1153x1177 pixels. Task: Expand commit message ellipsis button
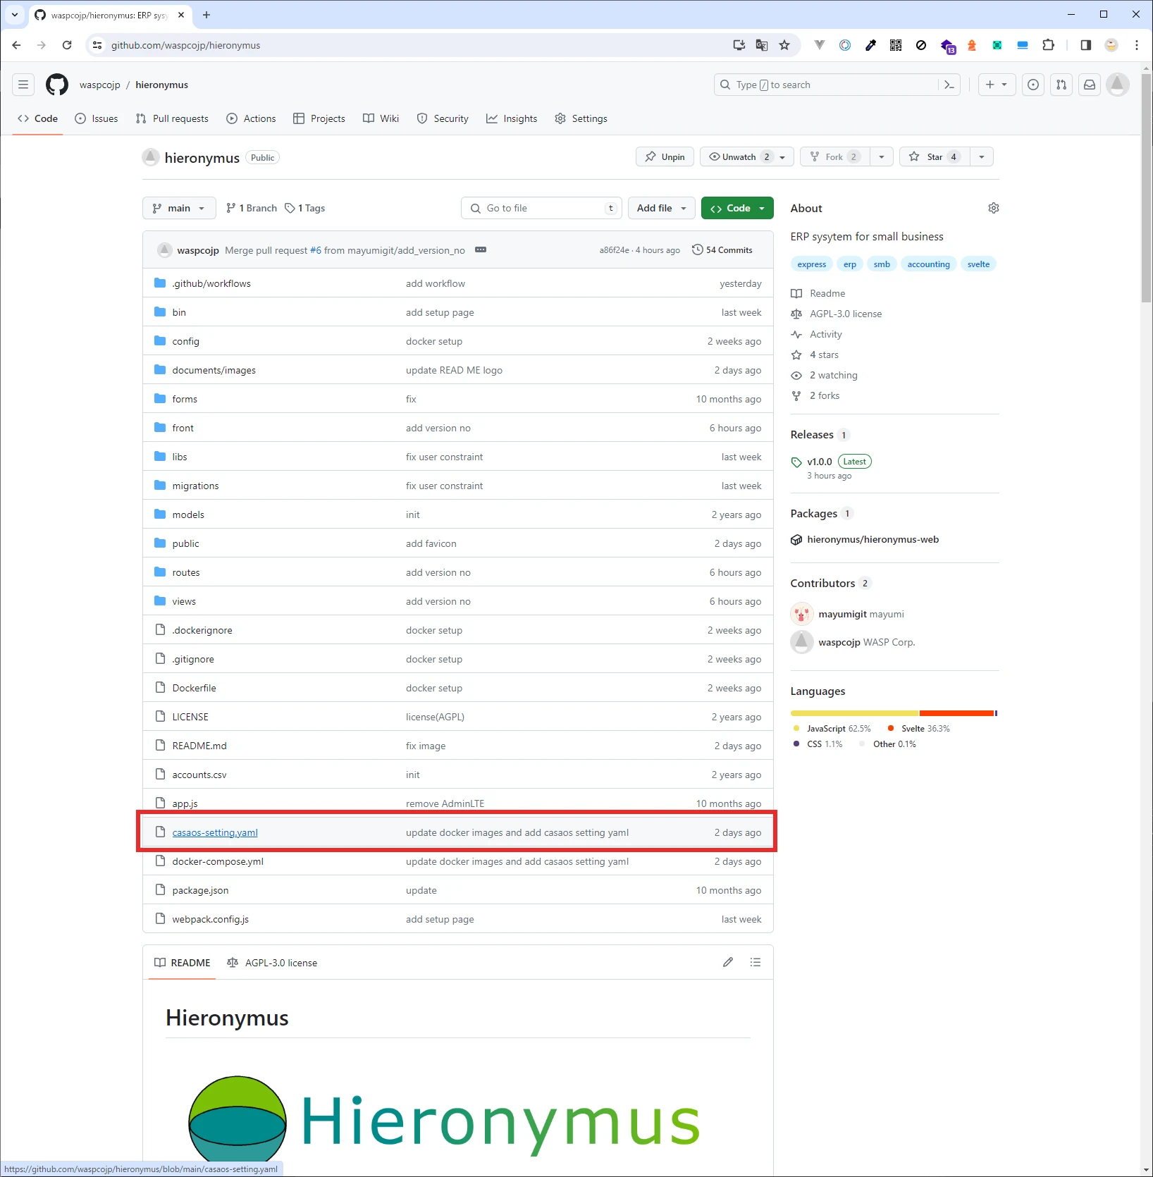(x=481, y=249)
